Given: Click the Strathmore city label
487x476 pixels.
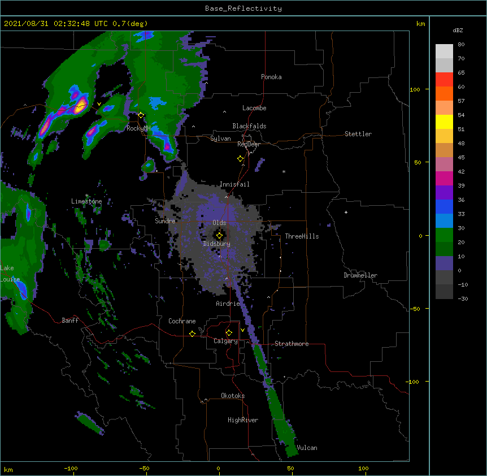Looking at the screenshot, I should (x=292, y=344).
